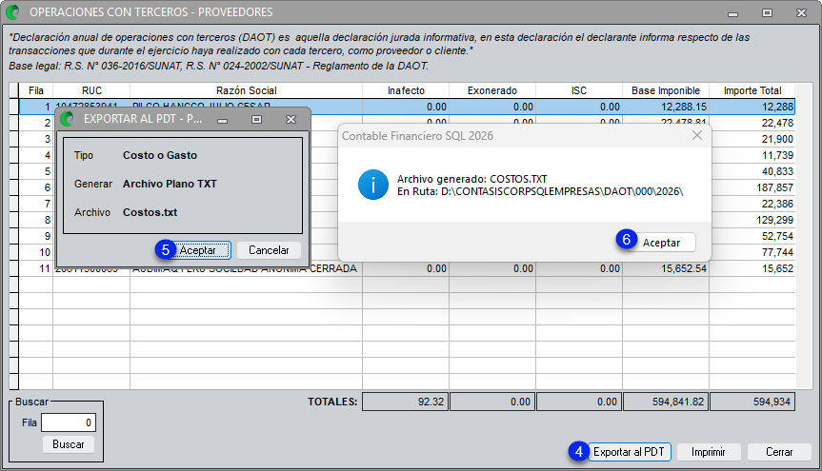Minimize the Exportar al PDT dialog

coord(222,120)
